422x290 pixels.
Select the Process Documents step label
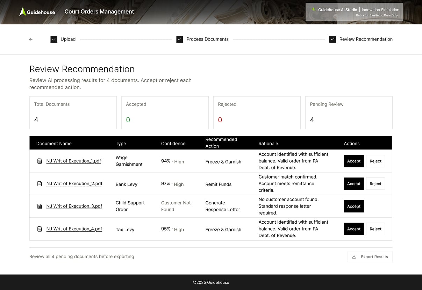coord(207,39)
